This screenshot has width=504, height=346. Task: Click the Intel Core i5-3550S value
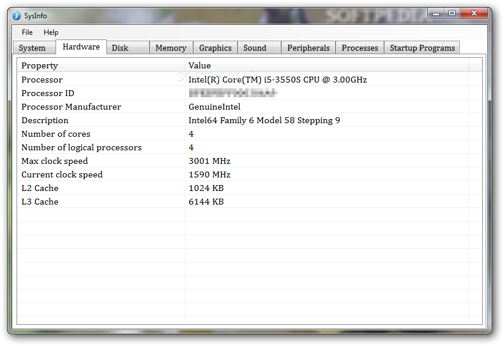pos(278,80)
